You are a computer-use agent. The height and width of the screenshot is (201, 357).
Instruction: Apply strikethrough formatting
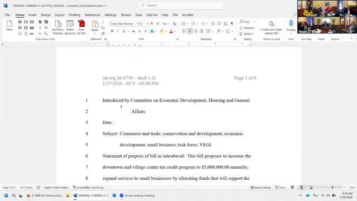pyautogui.click(x=133, y=31)
